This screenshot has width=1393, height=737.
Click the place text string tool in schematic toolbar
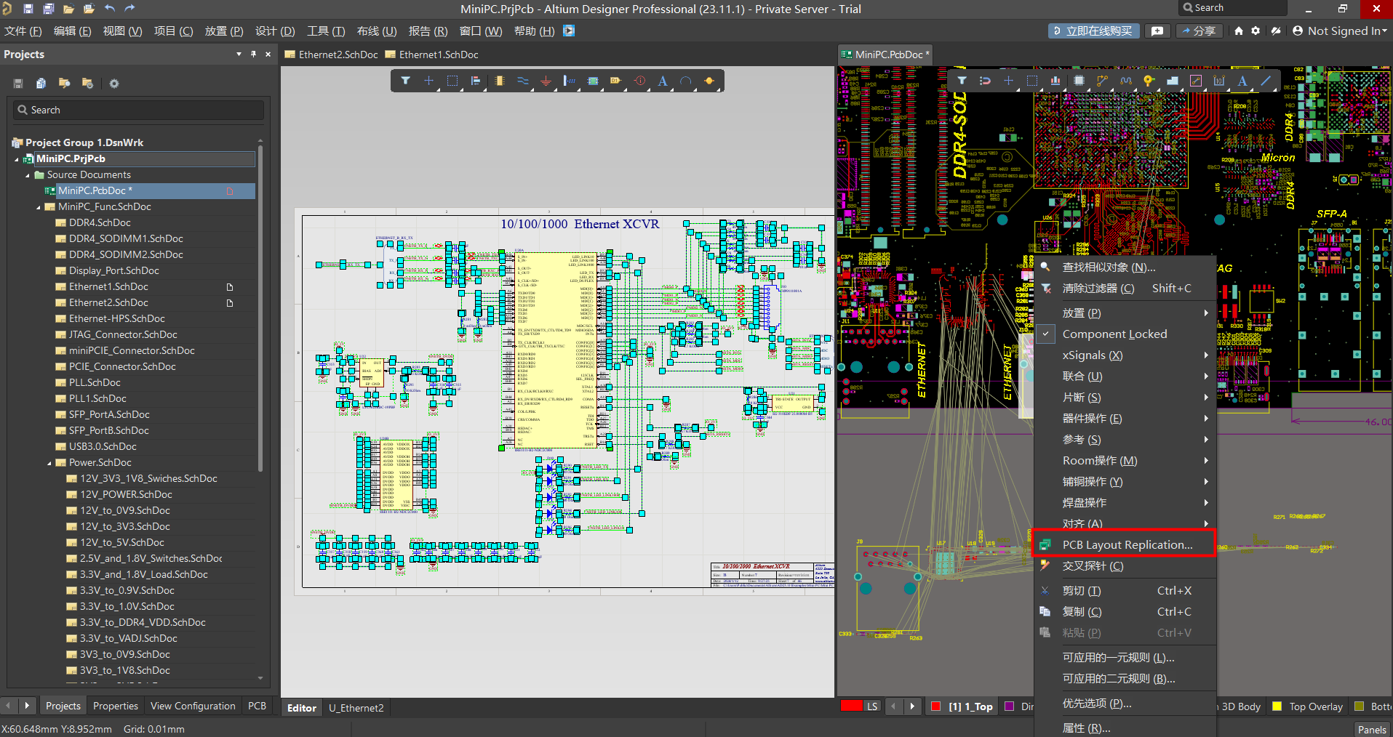(x=663, y=81)
